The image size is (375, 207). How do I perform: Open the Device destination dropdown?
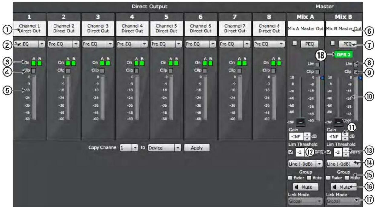(164, 148)
